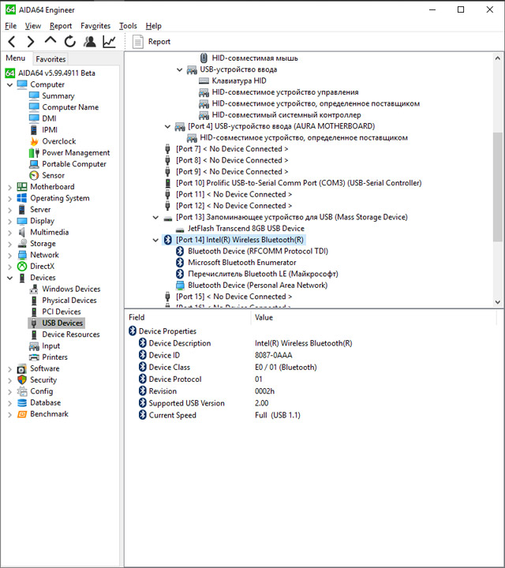Select the IPMI server icon
This screenshot has width=505, height=568.
(34, 129)
